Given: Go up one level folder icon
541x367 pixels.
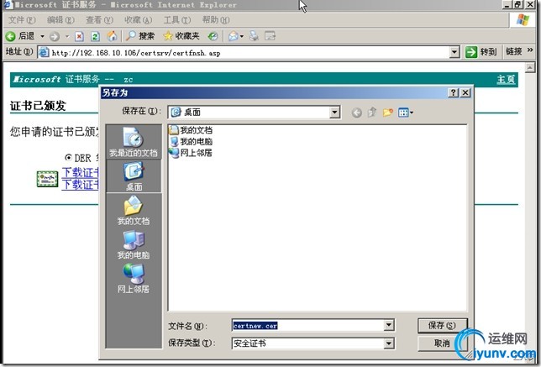Looking at the screenshot, I should [x=372, y=112].
